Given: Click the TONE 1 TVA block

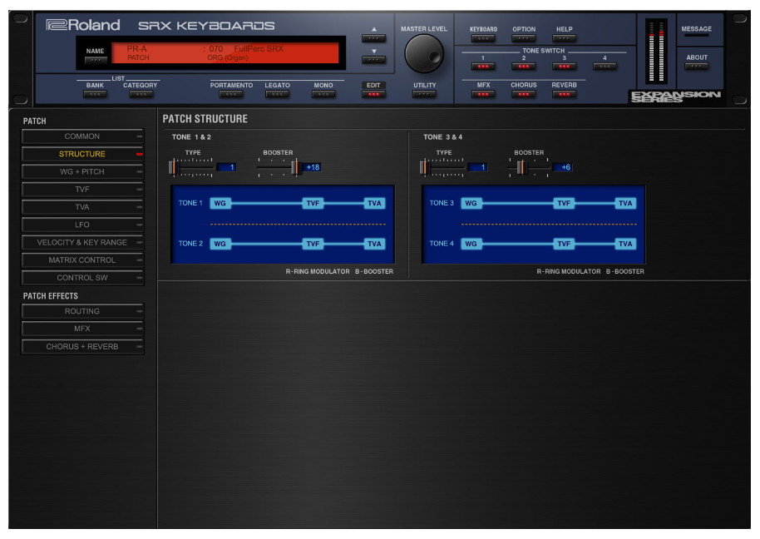Looking at the screenshot, I should pyautogui.click(x=374, y=203).
